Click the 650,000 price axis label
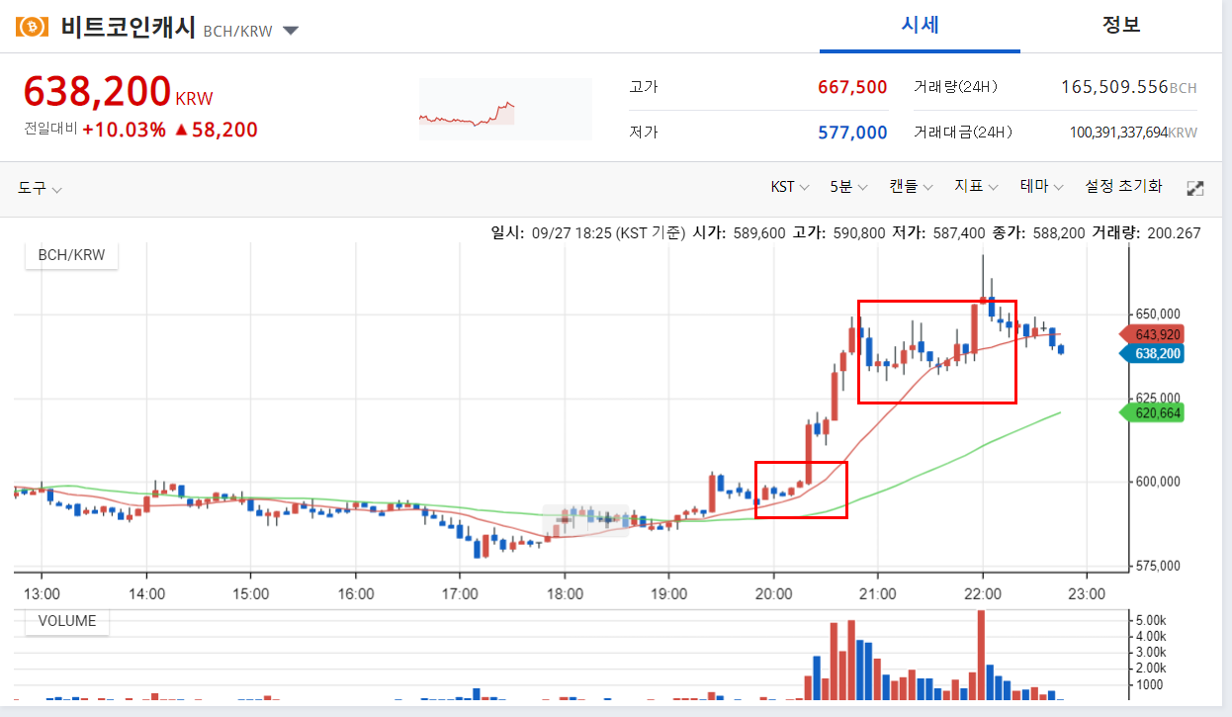 pyautogui.click(x=1158, y=314)
